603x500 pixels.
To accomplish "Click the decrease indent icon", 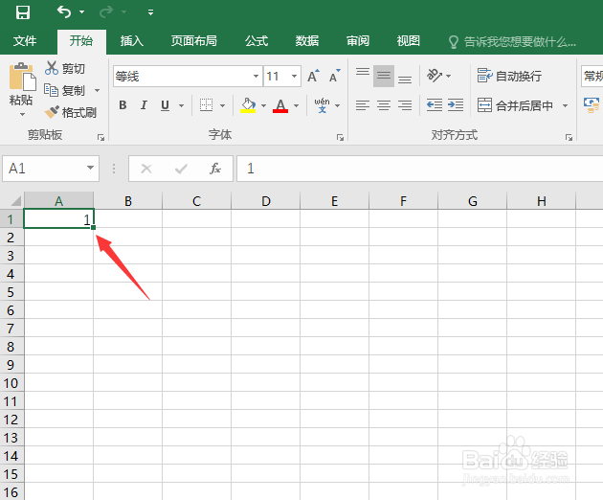I will [x=435, y=105].
